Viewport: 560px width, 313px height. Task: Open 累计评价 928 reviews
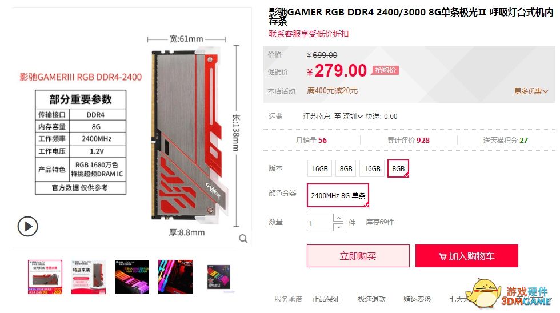point(409,141)
